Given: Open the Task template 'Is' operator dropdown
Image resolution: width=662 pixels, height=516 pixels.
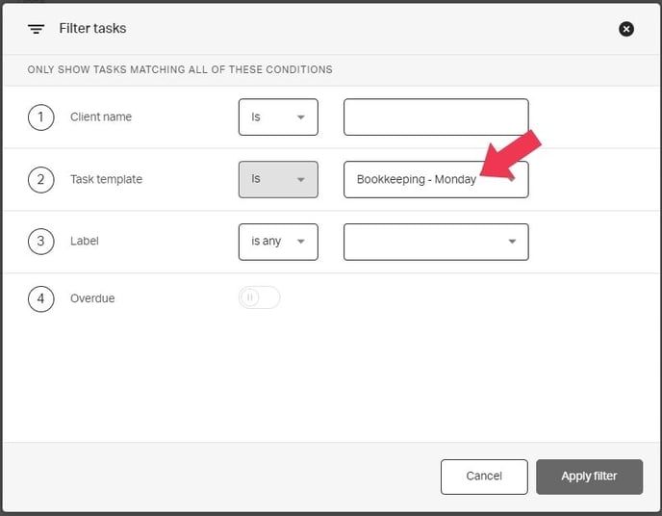Looking at the screenshot, I should click(x=278, y=179).
